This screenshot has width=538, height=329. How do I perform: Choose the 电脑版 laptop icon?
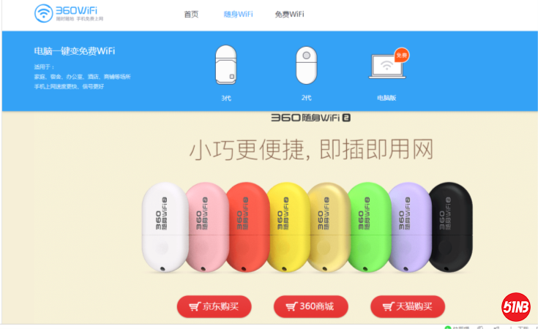tap(387, 67)
